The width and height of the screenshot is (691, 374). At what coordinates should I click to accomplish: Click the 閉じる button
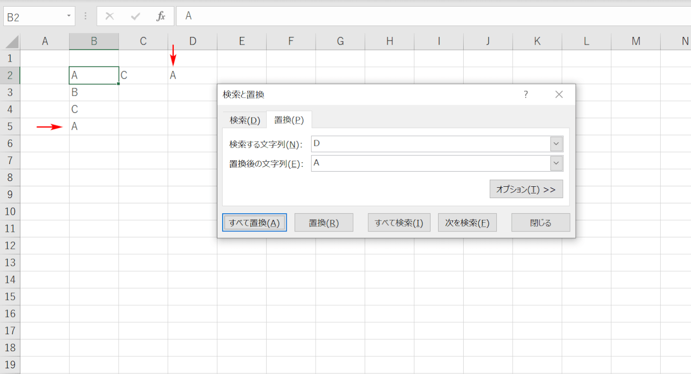[541, 223]
